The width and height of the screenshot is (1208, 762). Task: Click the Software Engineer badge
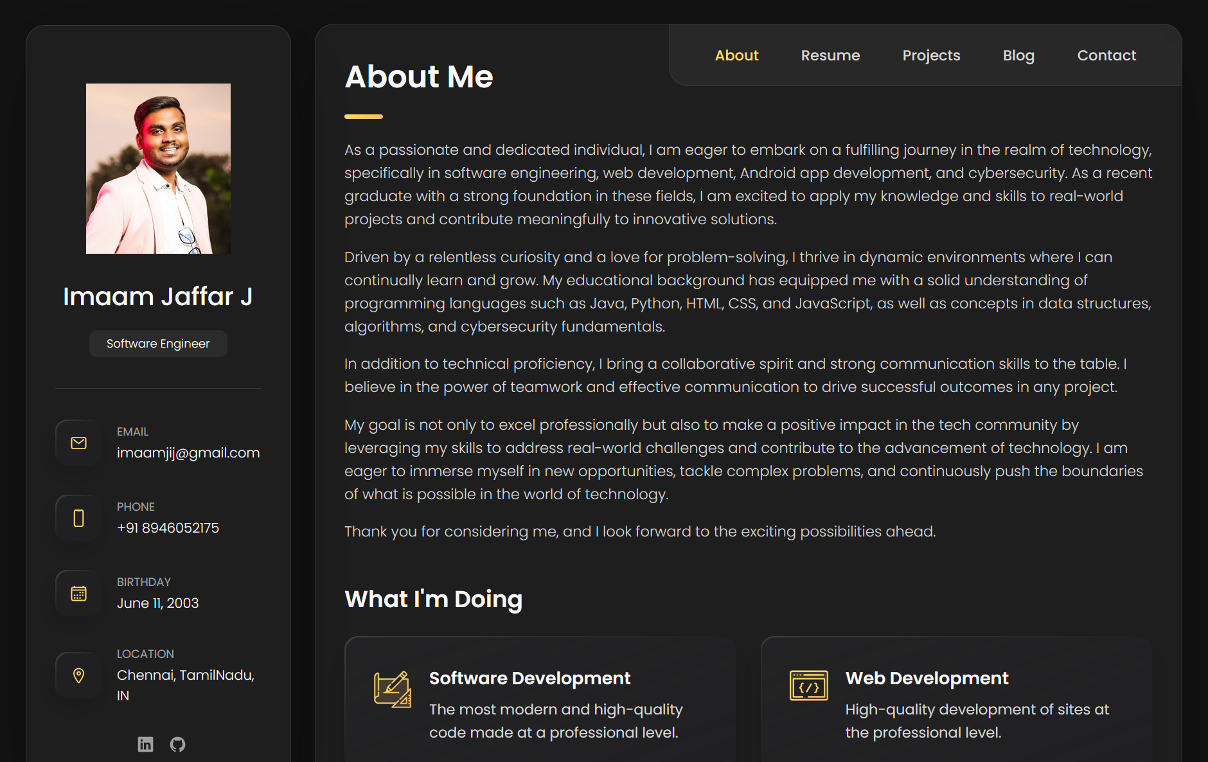click(x=157, y=343)
